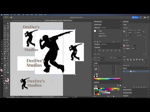Open the Swatches panel menu

(x=121, y=82)
